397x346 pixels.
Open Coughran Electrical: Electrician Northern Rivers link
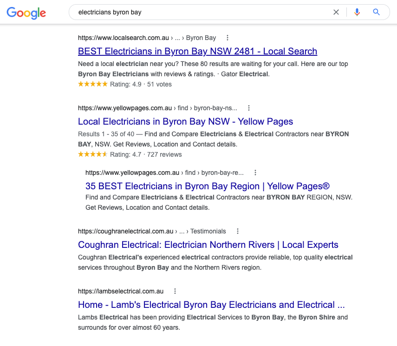(208, 245)
